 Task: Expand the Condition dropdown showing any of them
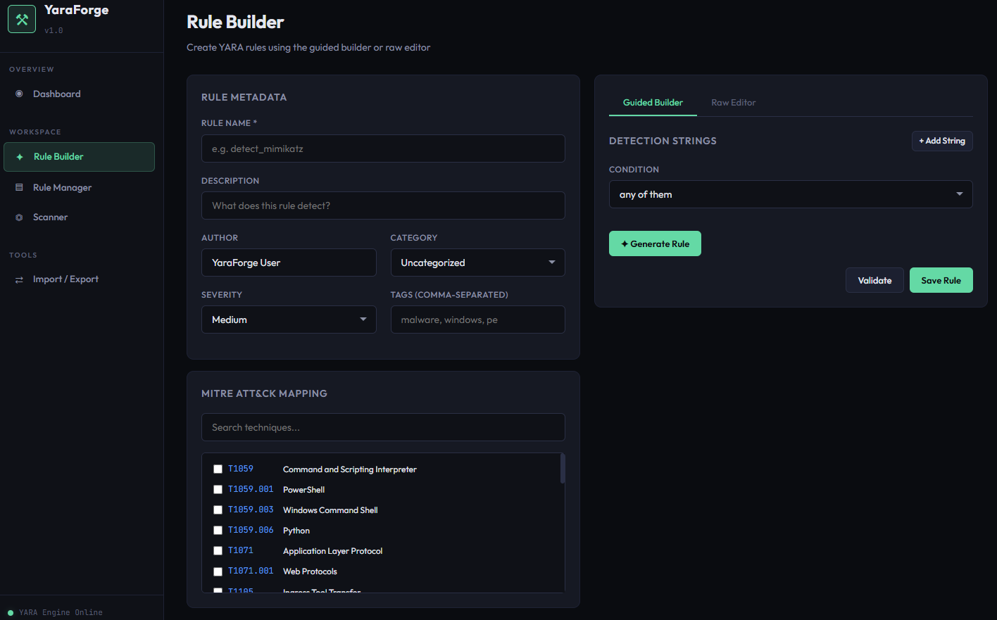(x=790, y=194)
